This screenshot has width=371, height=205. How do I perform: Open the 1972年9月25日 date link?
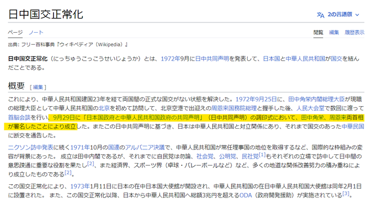click(x=256, y=99)
